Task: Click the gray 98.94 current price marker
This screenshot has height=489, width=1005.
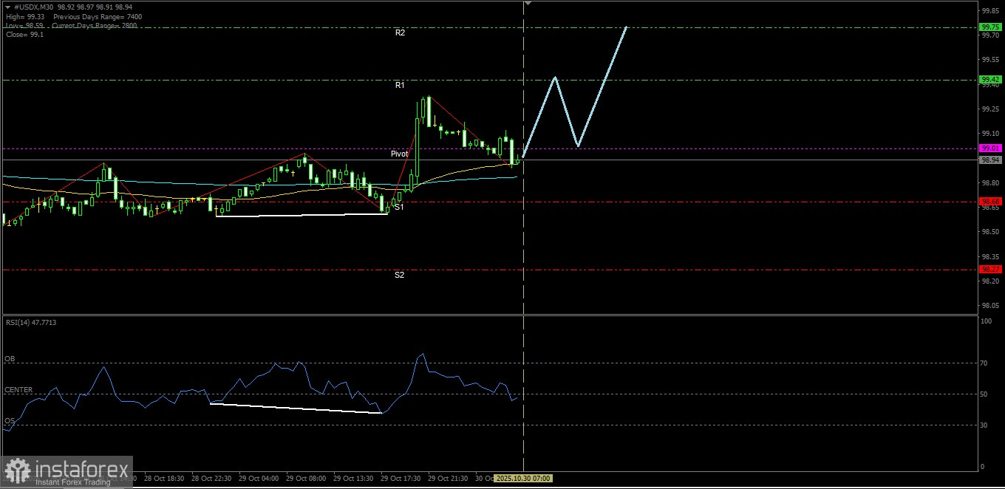Action: [x=989, y=160]
